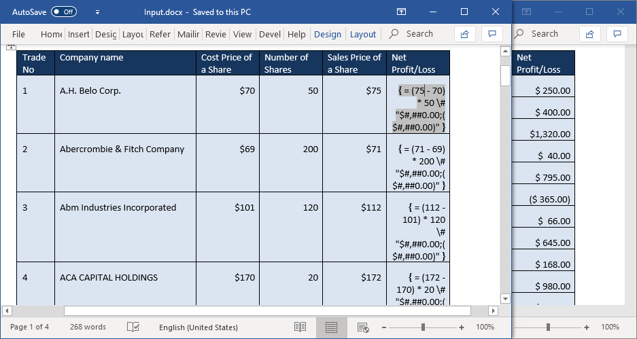Click the vertical scrollbar down arrow
The width and height of the screenshot is (637, 339).
(505, 298)
